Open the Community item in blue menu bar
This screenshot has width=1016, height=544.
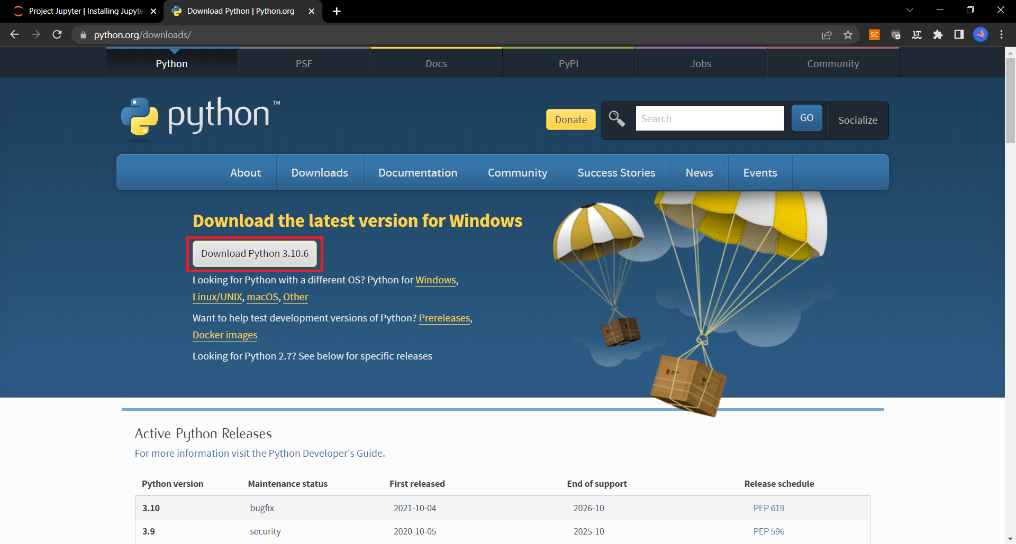coord(518,173)
